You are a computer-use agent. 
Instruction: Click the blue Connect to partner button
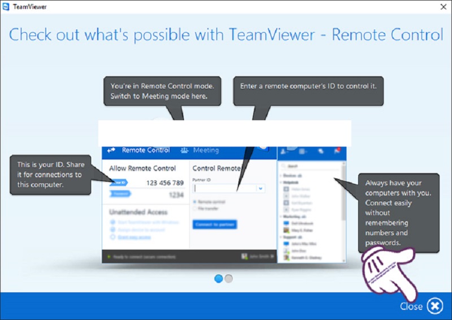[215, 225]
